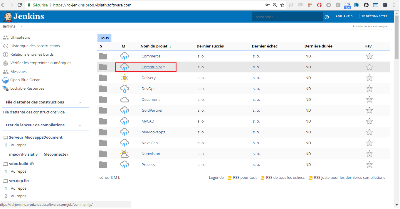Open Relations entre les builds
This screenshot has height=209, width=400.
pos(32,55)
